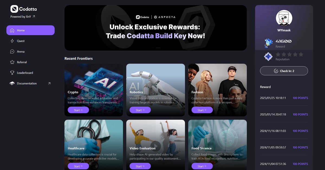Viewport: 325px width, 170px height.
Task: Select the Arena chat icon
Action: [x=12, y=51]
